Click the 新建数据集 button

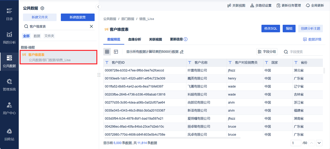click(78, 17)
